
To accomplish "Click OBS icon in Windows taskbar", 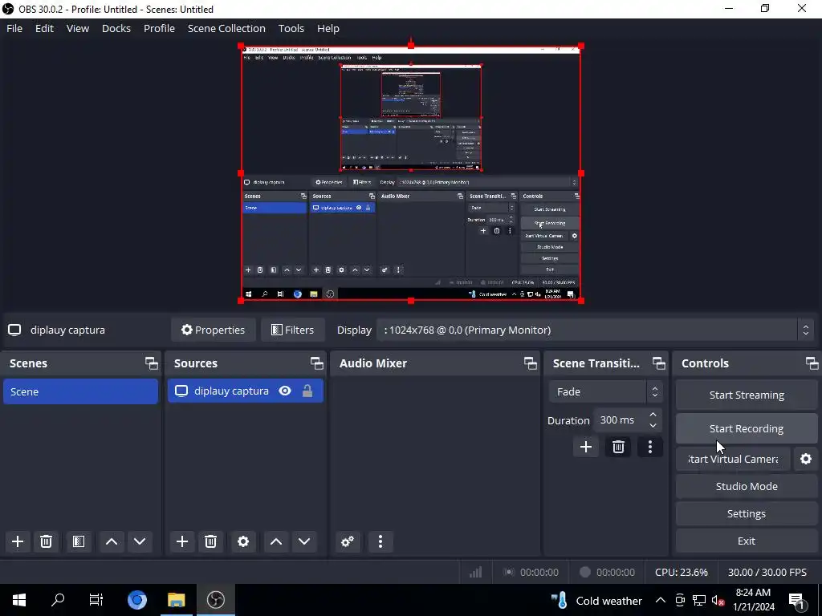I will coord(215,600).
